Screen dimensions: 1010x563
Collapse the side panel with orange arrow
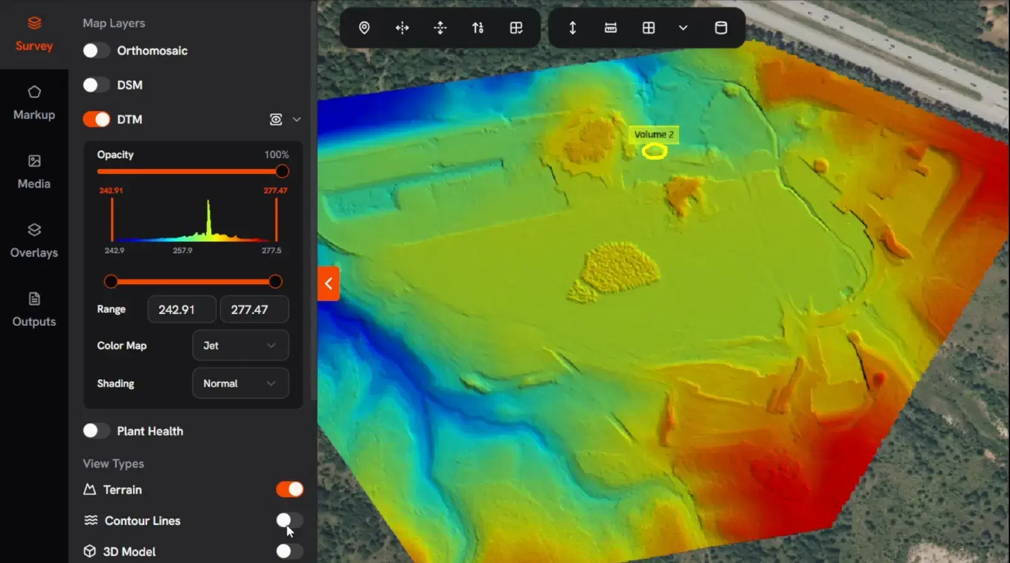pos(328,284)
